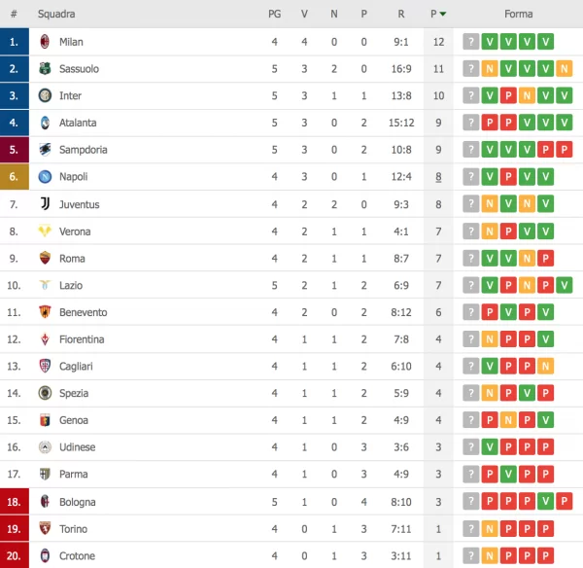Click the Inter club logo
Image resolution: width=583 pixels, height=568 pixels.
click(x=44, y=96)
